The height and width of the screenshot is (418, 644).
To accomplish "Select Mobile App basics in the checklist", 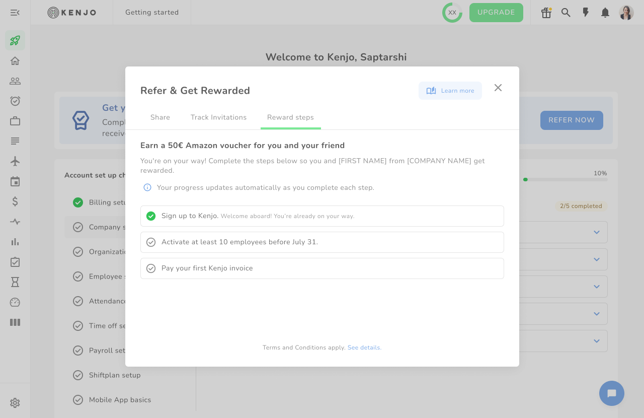I will click(x=120, y=400).
